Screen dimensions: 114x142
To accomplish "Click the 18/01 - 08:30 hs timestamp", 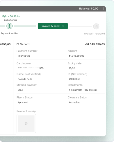I will pyautogui.click(x=10, y=16).
